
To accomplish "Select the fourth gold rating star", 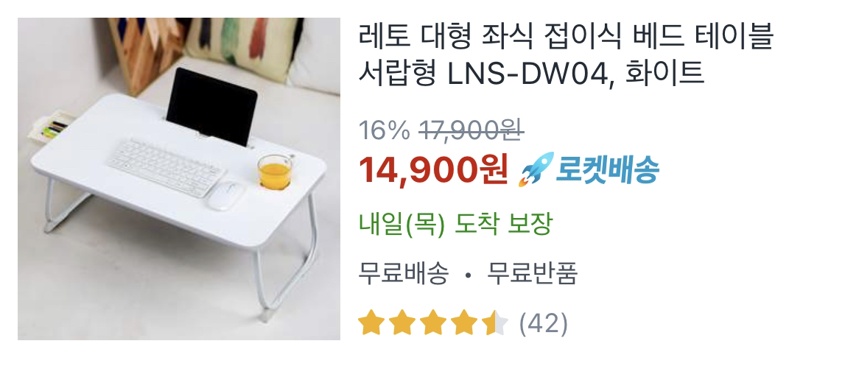I will [x=465, y=323].
